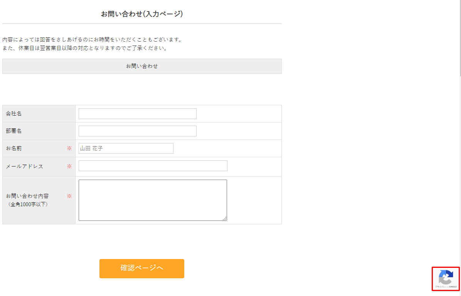Select the お名前 field showing 山田 花子
The width and height of the screenshot is (461, 296).
126,148
